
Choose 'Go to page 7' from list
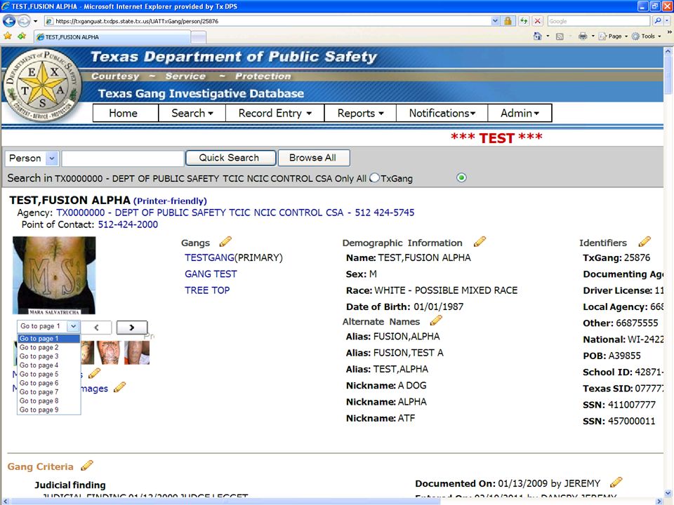pyautogui.click(x=48, y=392)
